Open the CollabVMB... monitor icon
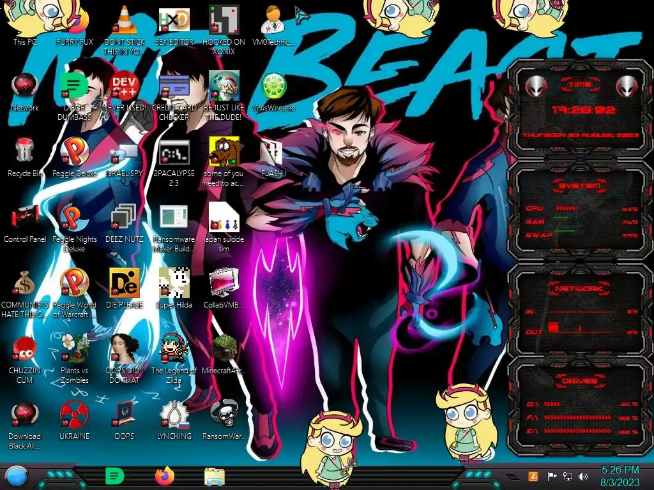The image size is (654, 490). pos(224,288)
